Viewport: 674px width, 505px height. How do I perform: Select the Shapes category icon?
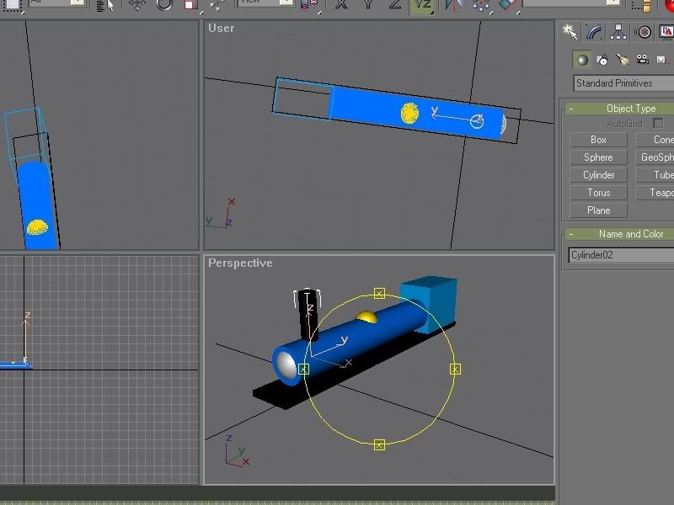602,60
